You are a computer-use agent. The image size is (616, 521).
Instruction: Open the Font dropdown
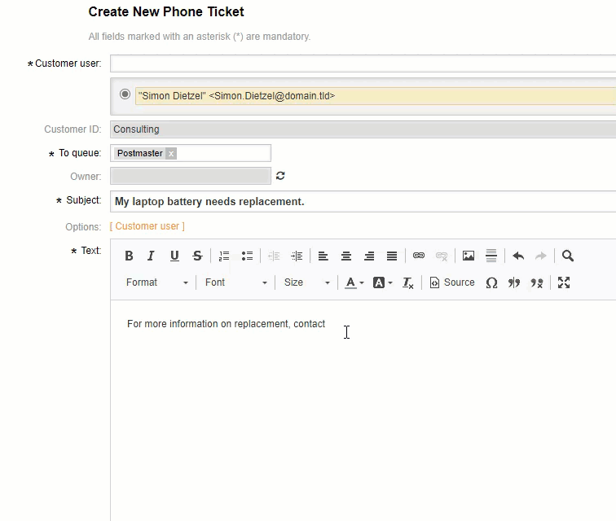(x=235, y=282)
